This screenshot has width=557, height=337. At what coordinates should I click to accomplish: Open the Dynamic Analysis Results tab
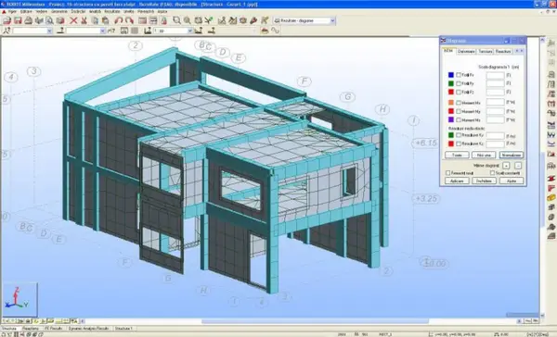(x=89, y=329)
